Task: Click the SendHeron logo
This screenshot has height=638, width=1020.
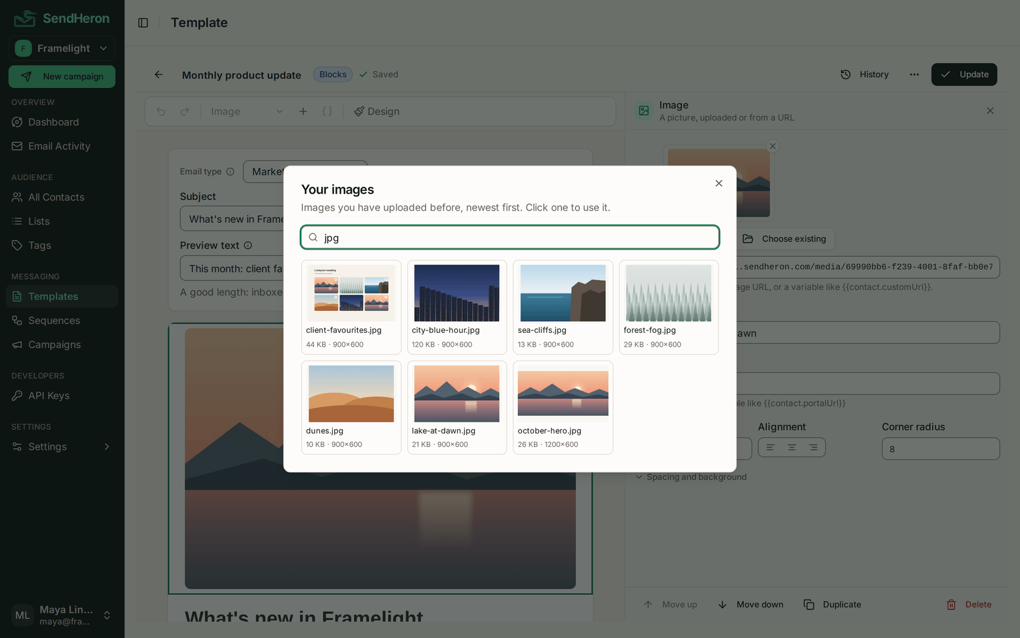Action: tap(62, 18)
